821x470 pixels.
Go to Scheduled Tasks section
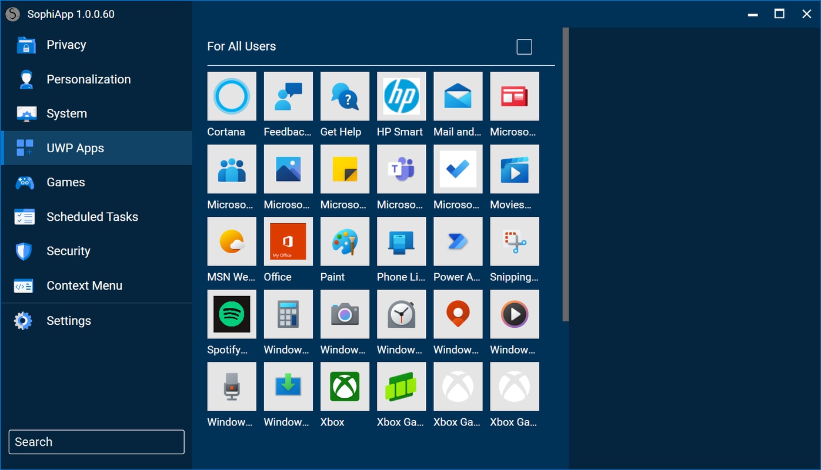click(92, 217)
